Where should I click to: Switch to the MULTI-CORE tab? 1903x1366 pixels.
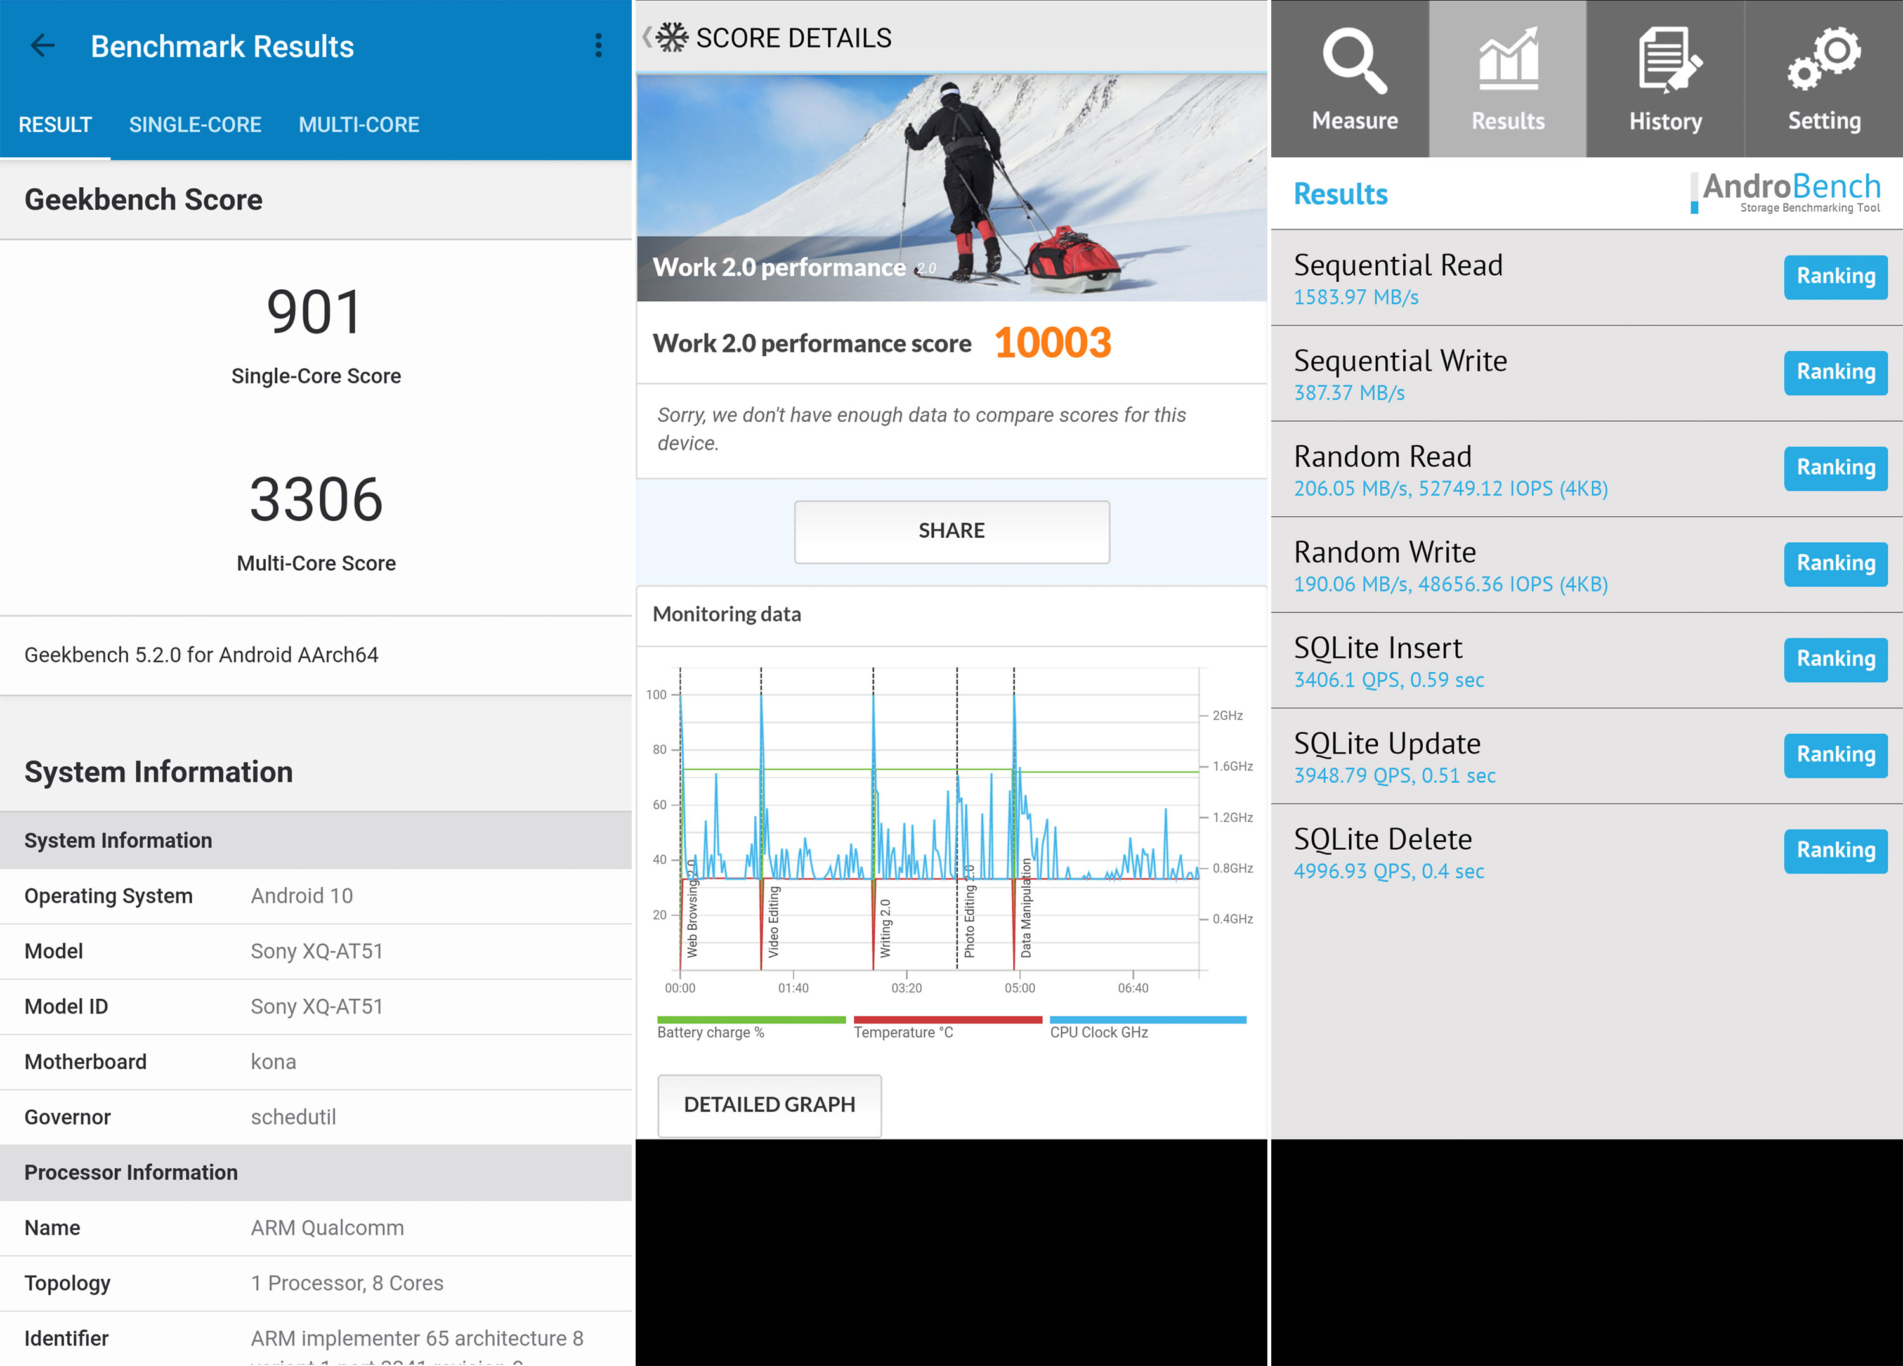point(359,125)
